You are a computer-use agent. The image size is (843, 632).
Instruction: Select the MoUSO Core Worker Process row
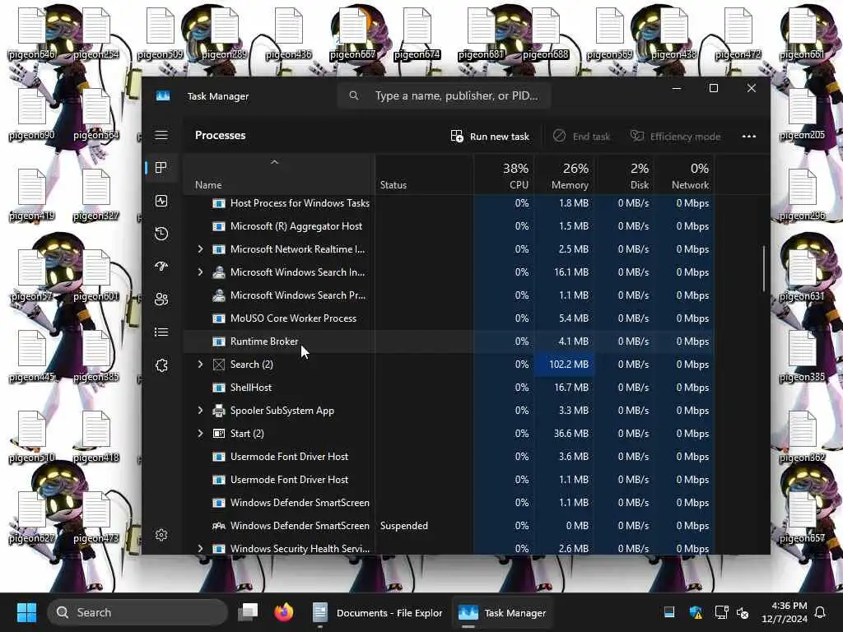[x=449, y=318]
